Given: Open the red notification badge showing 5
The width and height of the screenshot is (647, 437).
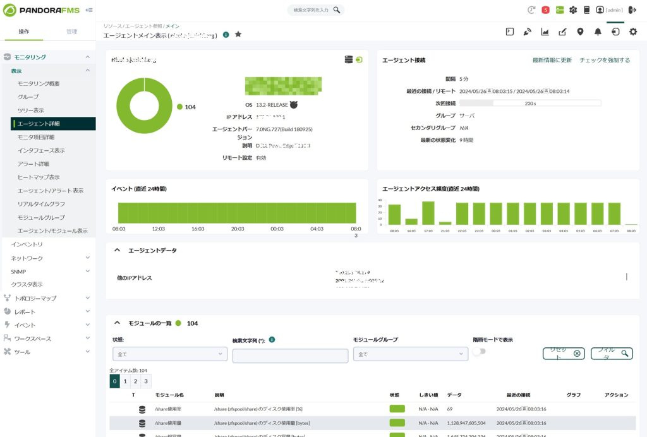Looking at the screenshot, I should click(x=545, y=10).
